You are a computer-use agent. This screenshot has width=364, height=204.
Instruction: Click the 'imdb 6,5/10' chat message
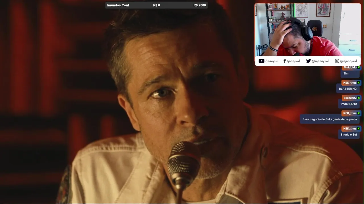349,104
